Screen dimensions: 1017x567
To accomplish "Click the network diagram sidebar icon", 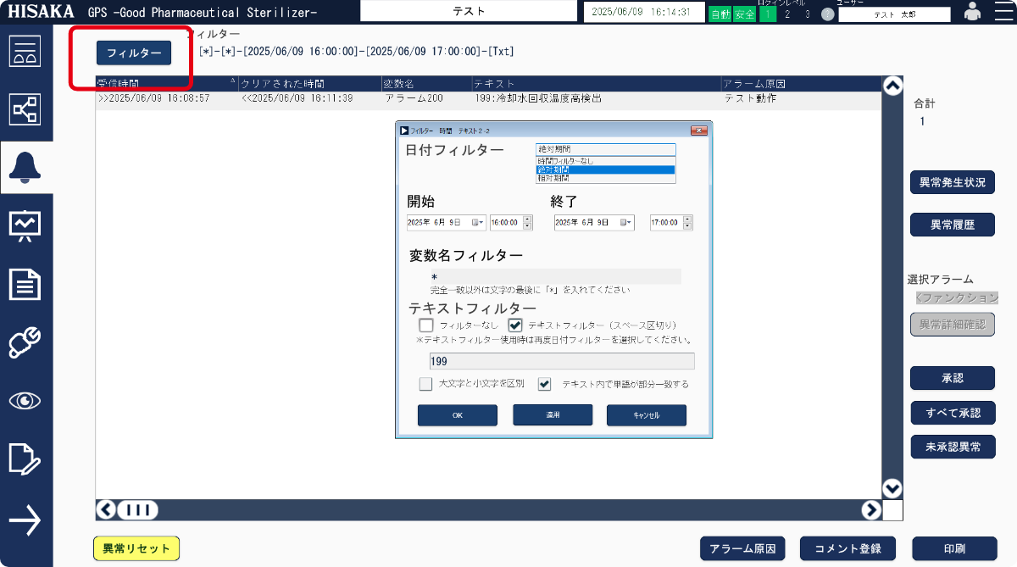I will (25, 109).
